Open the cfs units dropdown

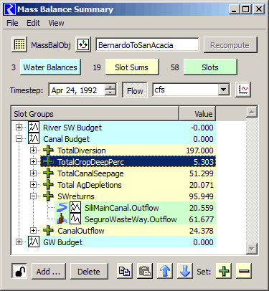(224, 90)
